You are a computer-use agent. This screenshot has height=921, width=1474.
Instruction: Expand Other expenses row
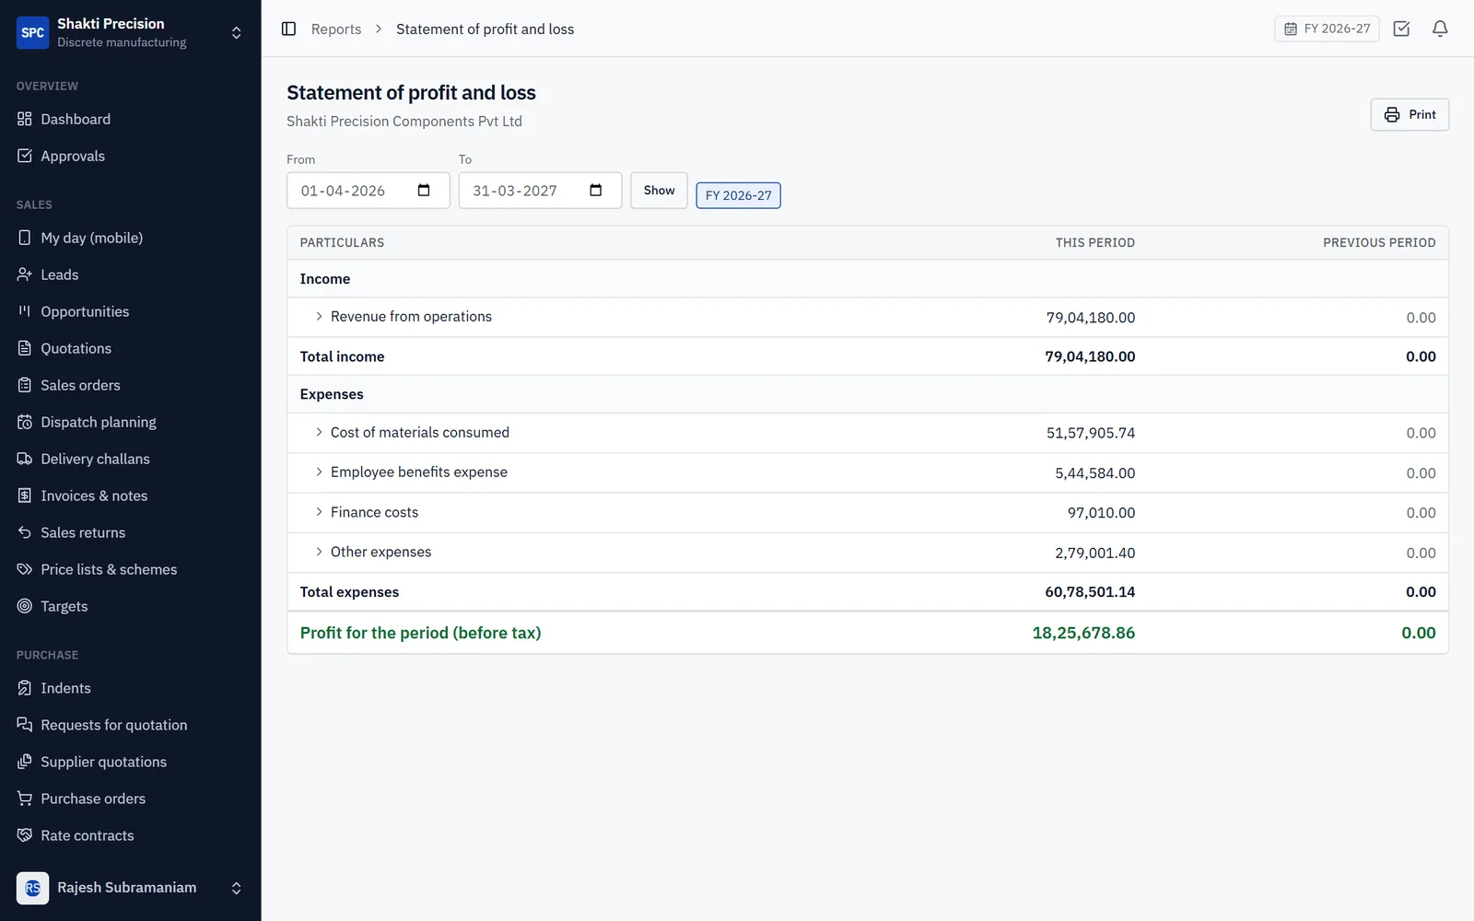[319, 552]
